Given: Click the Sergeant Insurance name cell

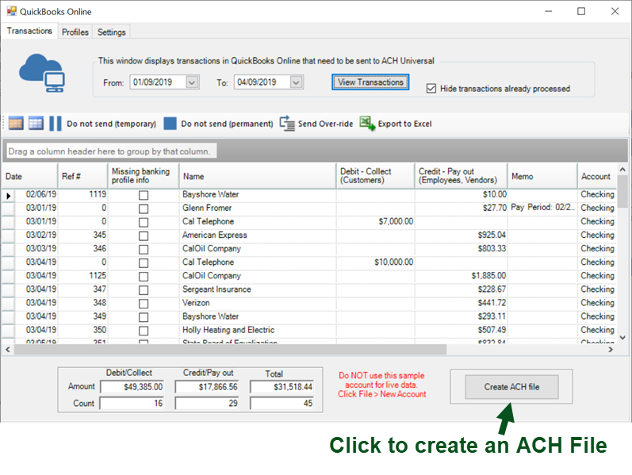Looking at the screenshot, I should pos(258,289).
